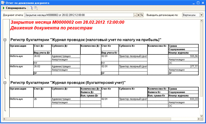Click the report window icon in the title bar
The height and width of the screenshot is (124, 206).
pos(3,3)
